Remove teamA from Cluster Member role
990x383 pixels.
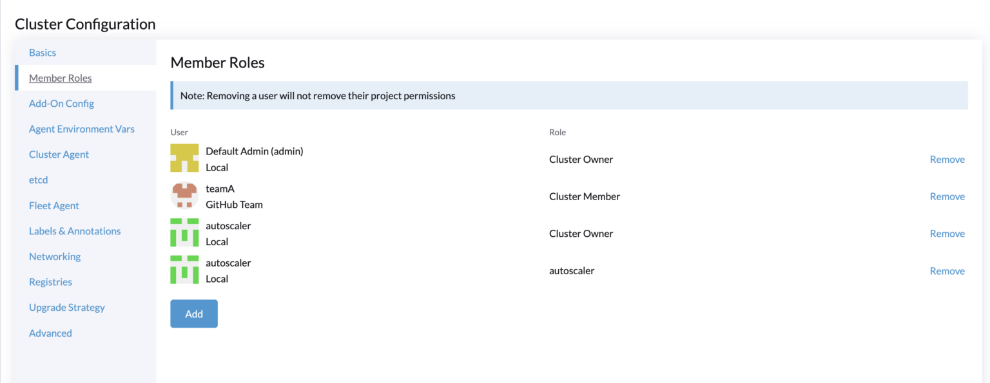[947, 197]
